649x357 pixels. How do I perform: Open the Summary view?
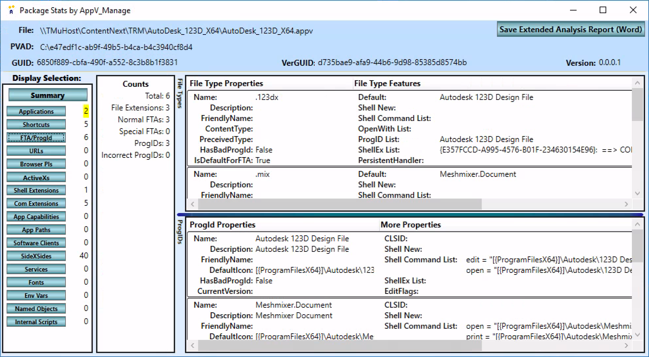(48, 95)
